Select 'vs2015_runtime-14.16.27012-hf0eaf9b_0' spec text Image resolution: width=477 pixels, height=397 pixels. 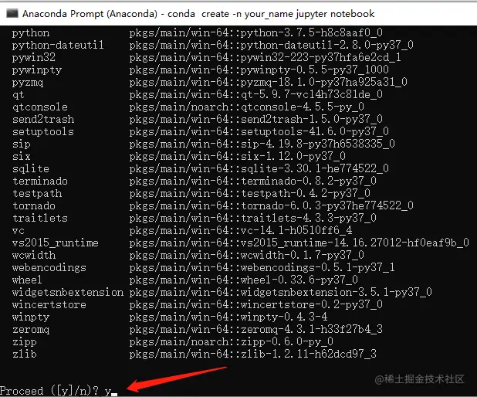pos(355,243)
